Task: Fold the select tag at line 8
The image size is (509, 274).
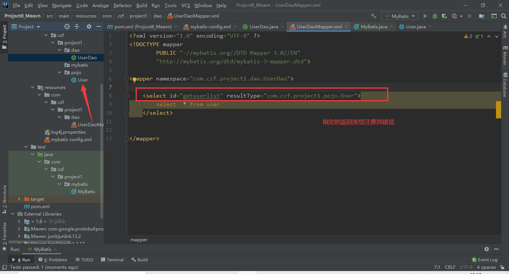Action: [x=127, y=96]
